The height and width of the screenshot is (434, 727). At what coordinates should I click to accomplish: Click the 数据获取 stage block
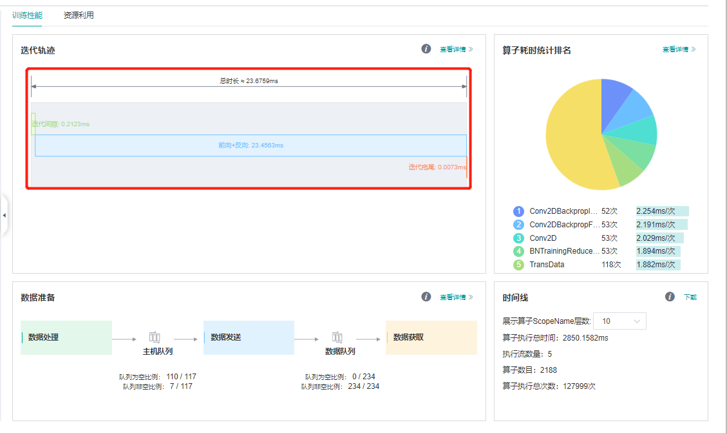tap(431, 337)
